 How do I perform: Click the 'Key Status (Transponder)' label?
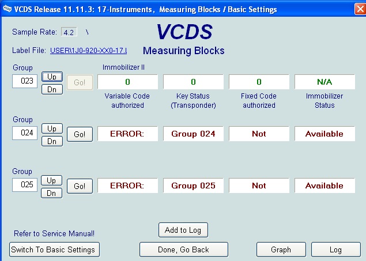[193, 100]
